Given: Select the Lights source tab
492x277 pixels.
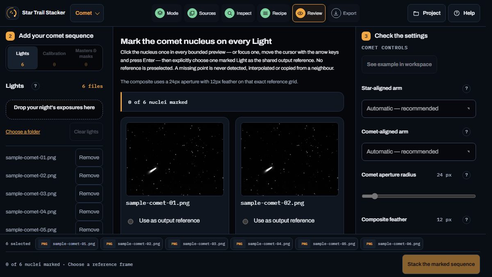Looking at the screenshot, I should click(23, 58).
